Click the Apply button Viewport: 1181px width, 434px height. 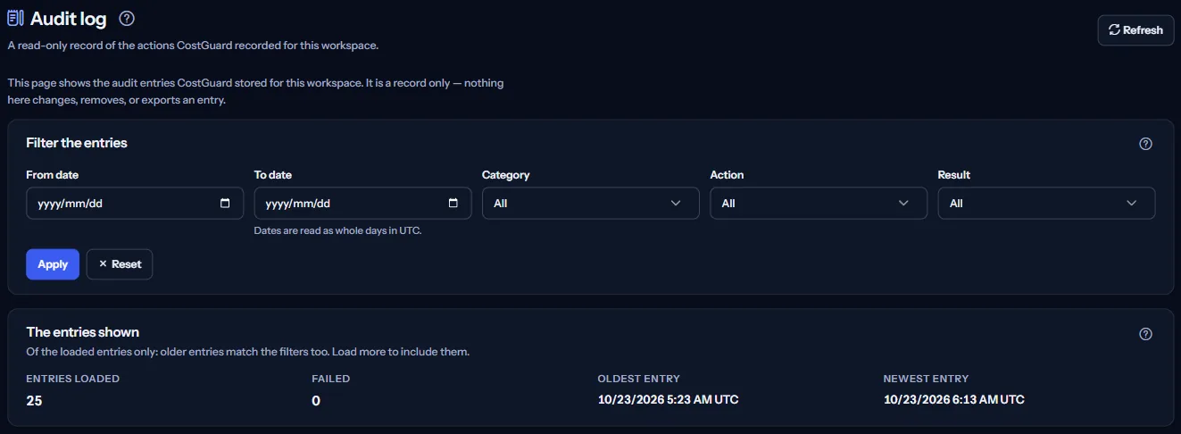pyautogui.click(x=53, y=264)
